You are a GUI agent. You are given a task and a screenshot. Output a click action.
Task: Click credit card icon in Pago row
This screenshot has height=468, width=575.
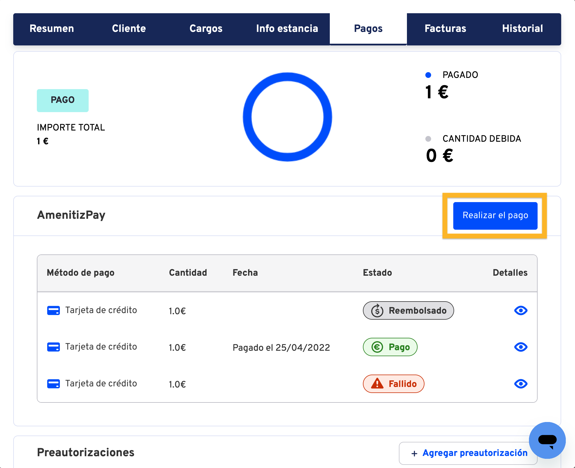[x=54, y=347]
